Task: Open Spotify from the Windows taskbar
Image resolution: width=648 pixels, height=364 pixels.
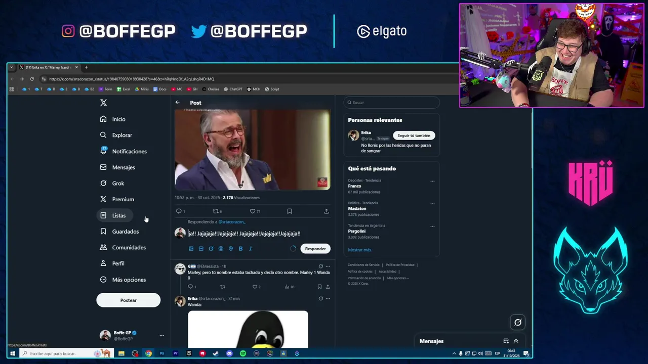Action: point(243,353)
